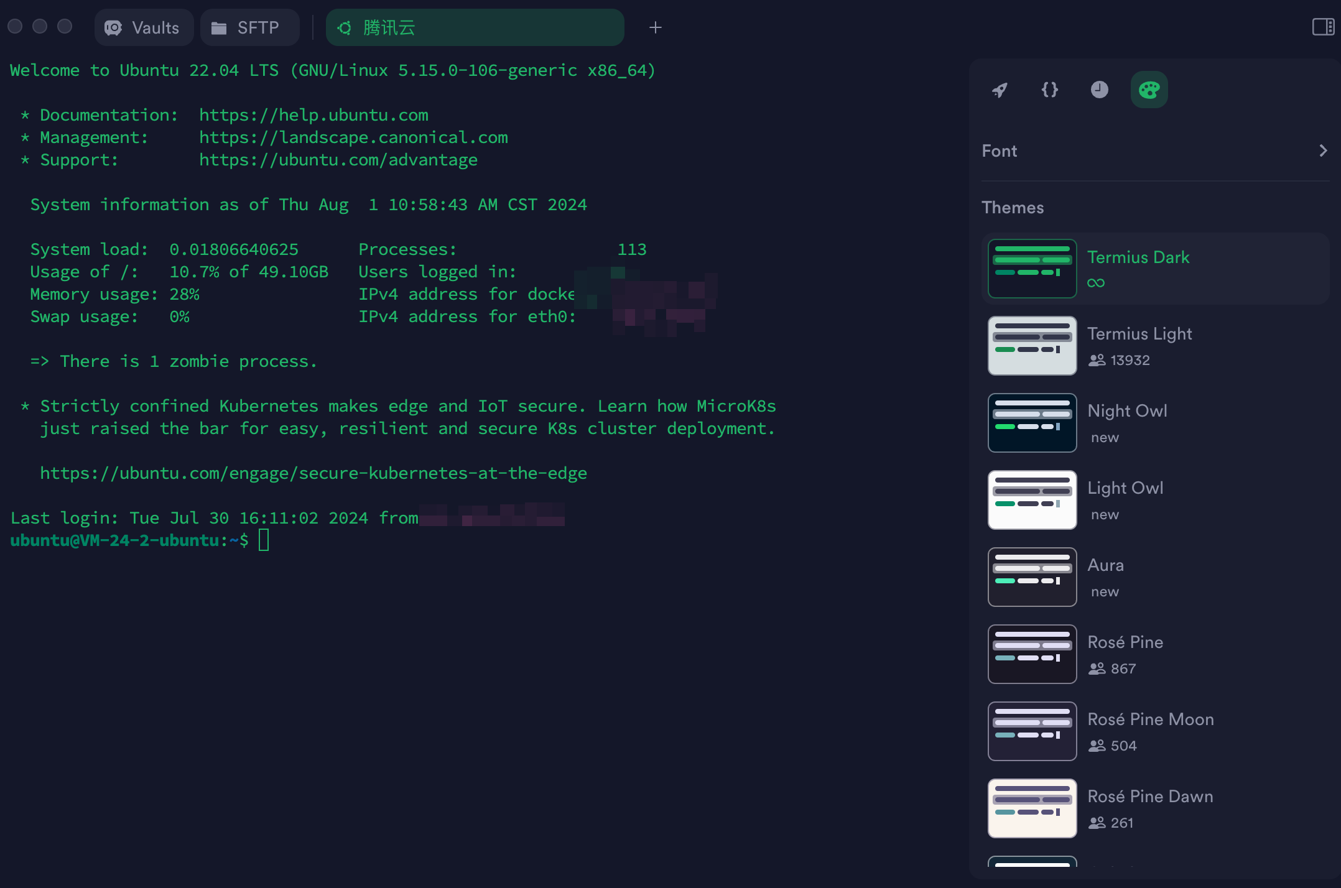
Task: Open the rocket quick-connect panel
Action: (x=1000, y=90)
